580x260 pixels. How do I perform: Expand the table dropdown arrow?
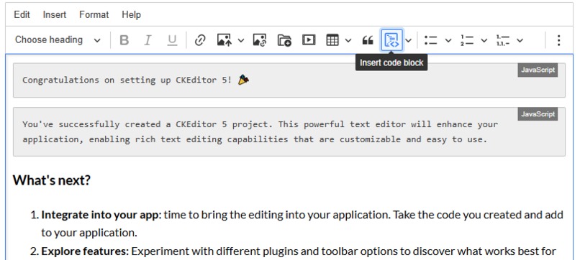(x=348, y=40)
